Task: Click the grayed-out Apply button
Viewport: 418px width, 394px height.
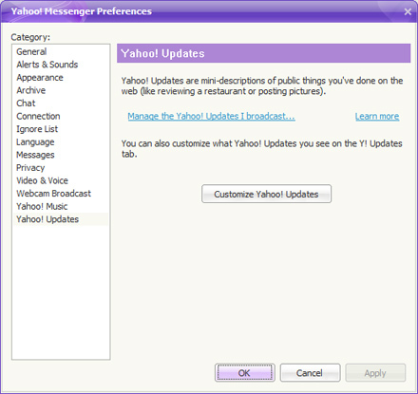Action: pos(375,373)
